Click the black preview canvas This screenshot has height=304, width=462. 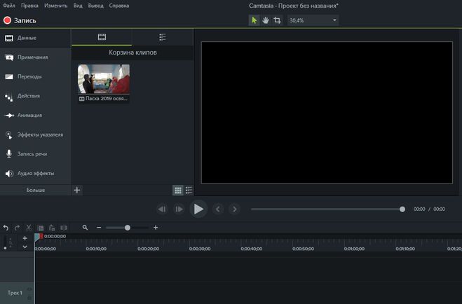(327, 113)
